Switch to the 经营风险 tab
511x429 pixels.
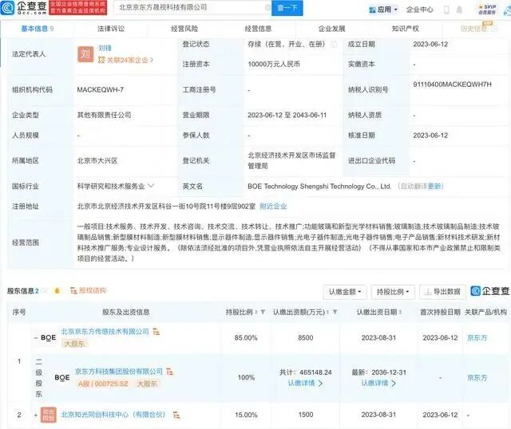[x=184, y=29]
